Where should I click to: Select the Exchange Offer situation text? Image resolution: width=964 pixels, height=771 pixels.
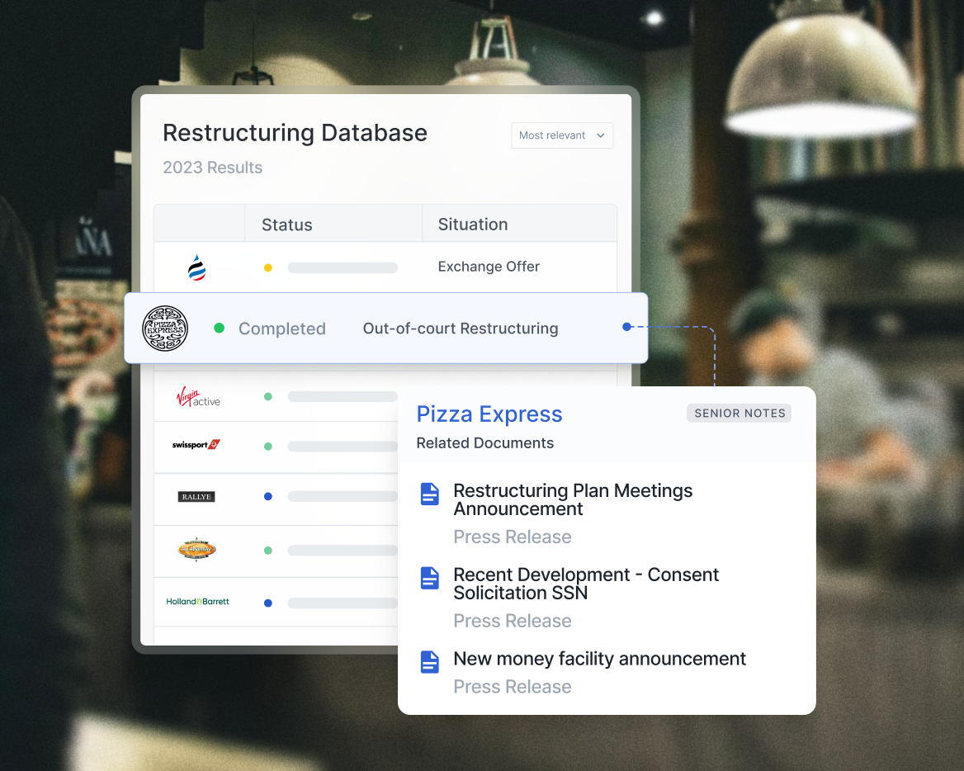coord(489,267)
